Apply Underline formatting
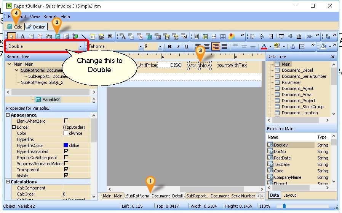342x213 pixels. pyautogui.click(x=187, y=47)
